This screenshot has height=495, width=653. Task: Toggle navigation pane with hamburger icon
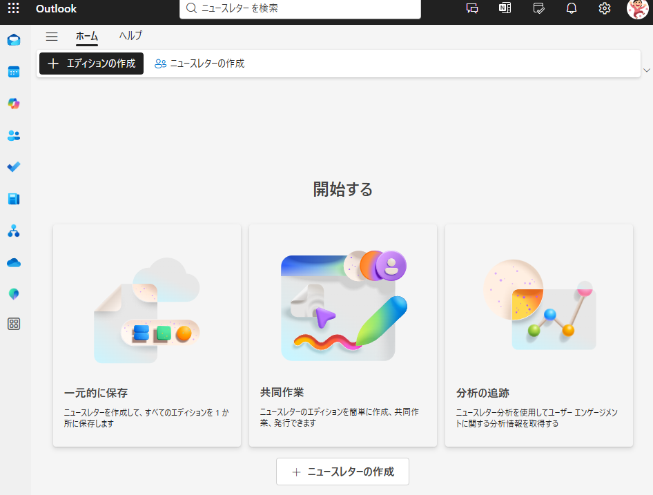pyautogui.click(x=52, y=37)
